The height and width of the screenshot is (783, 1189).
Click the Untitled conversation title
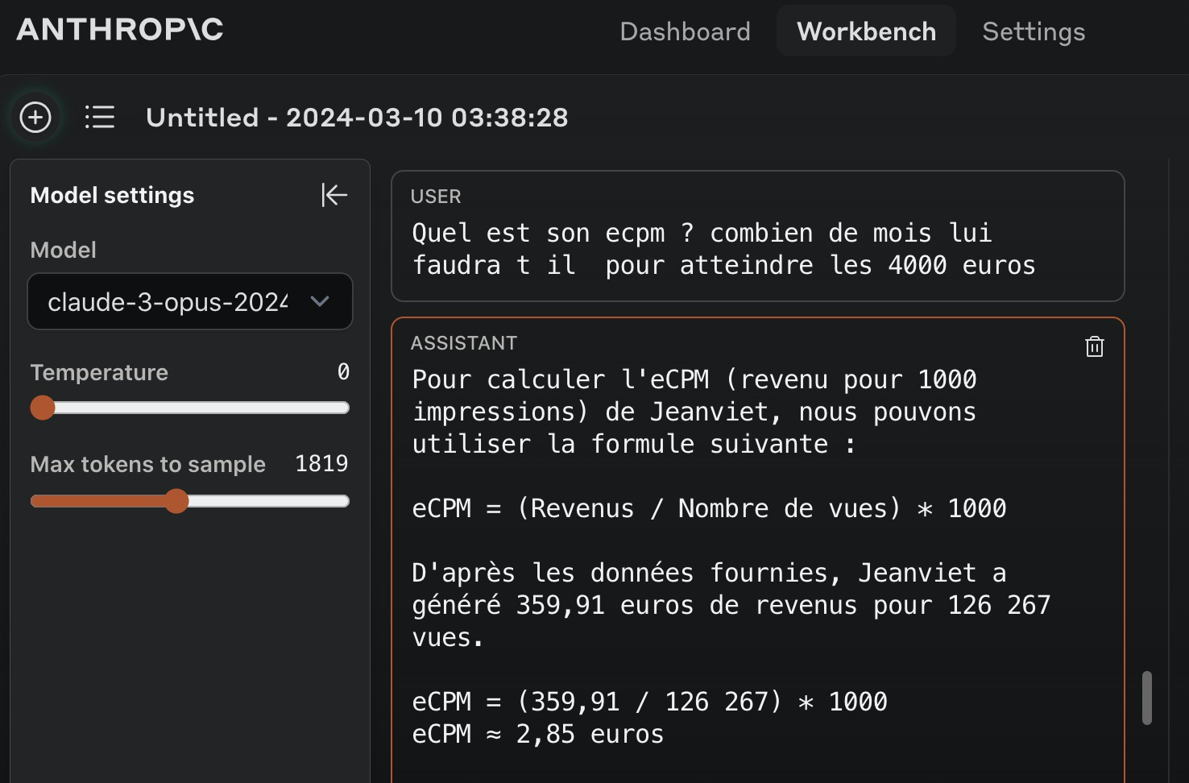[x=357, y=117]
